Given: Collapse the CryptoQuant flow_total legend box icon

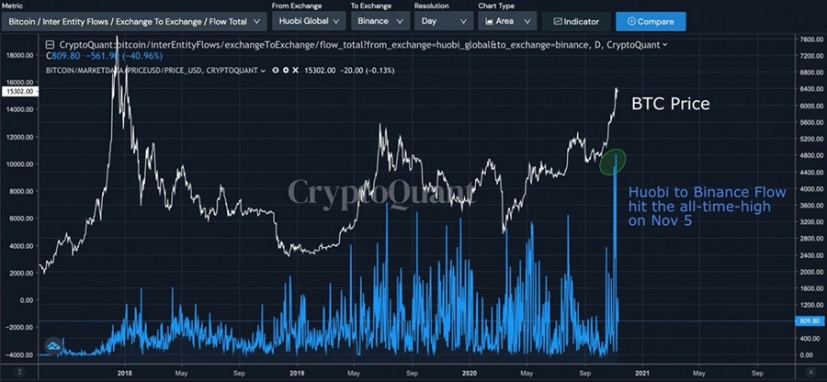Looking at the screenshot, I should click(51, 45).
